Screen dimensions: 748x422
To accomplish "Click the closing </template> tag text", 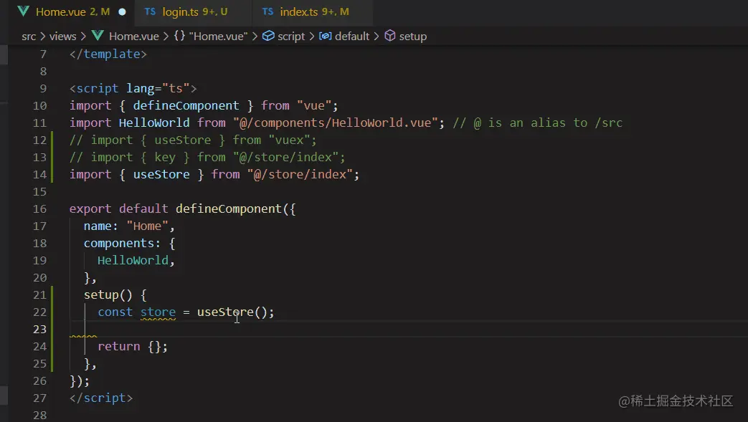I will 108,54.
